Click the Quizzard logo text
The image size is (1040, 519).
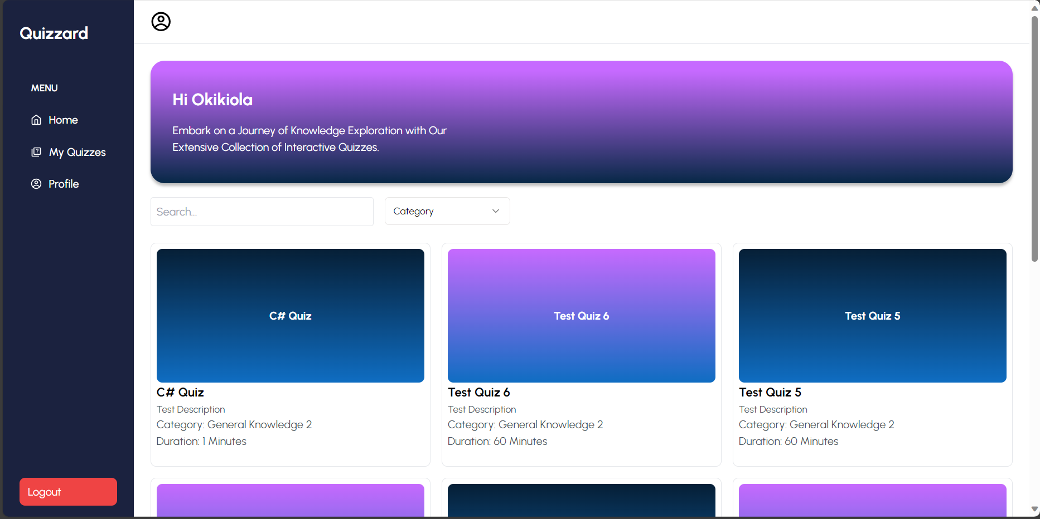click(x=54, y=33)
